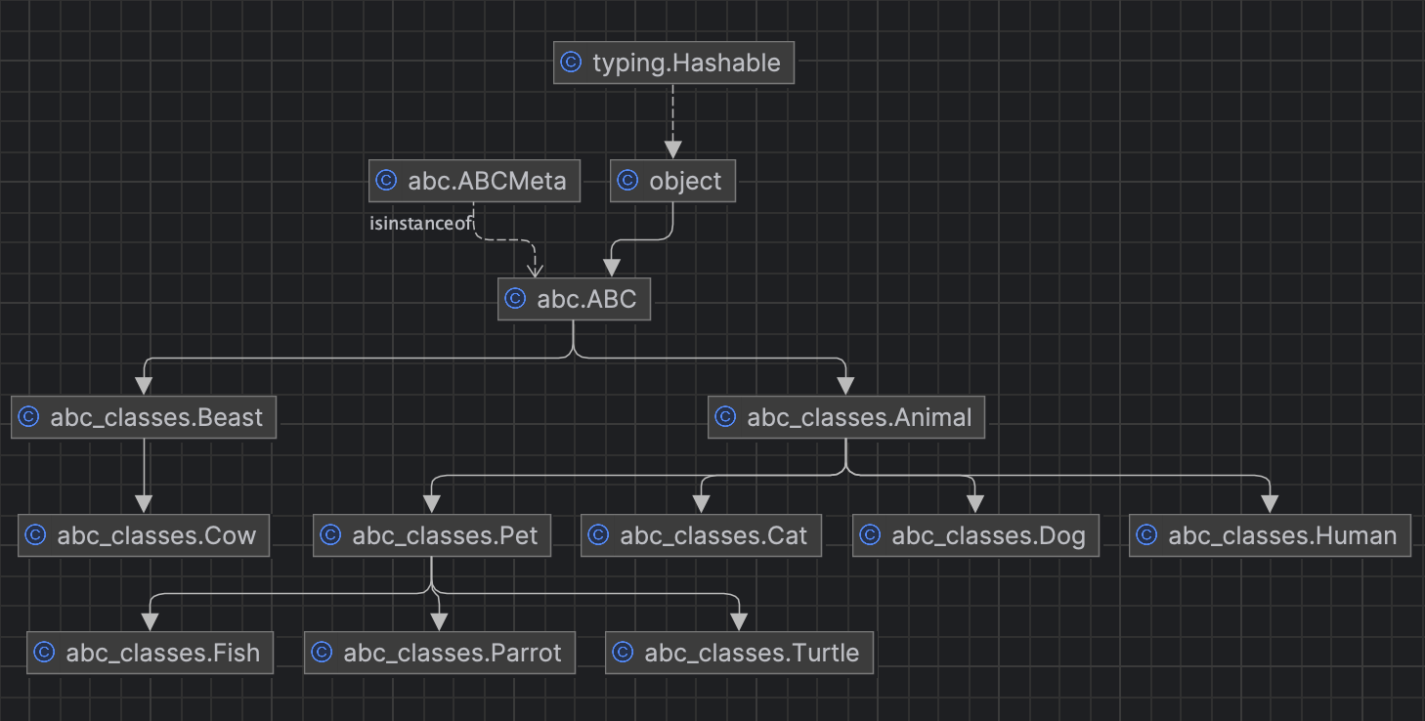Screen dimensions: 1425x721
Task: Click the class icon on abc.ABC node
Action: [x=516, y=299]
